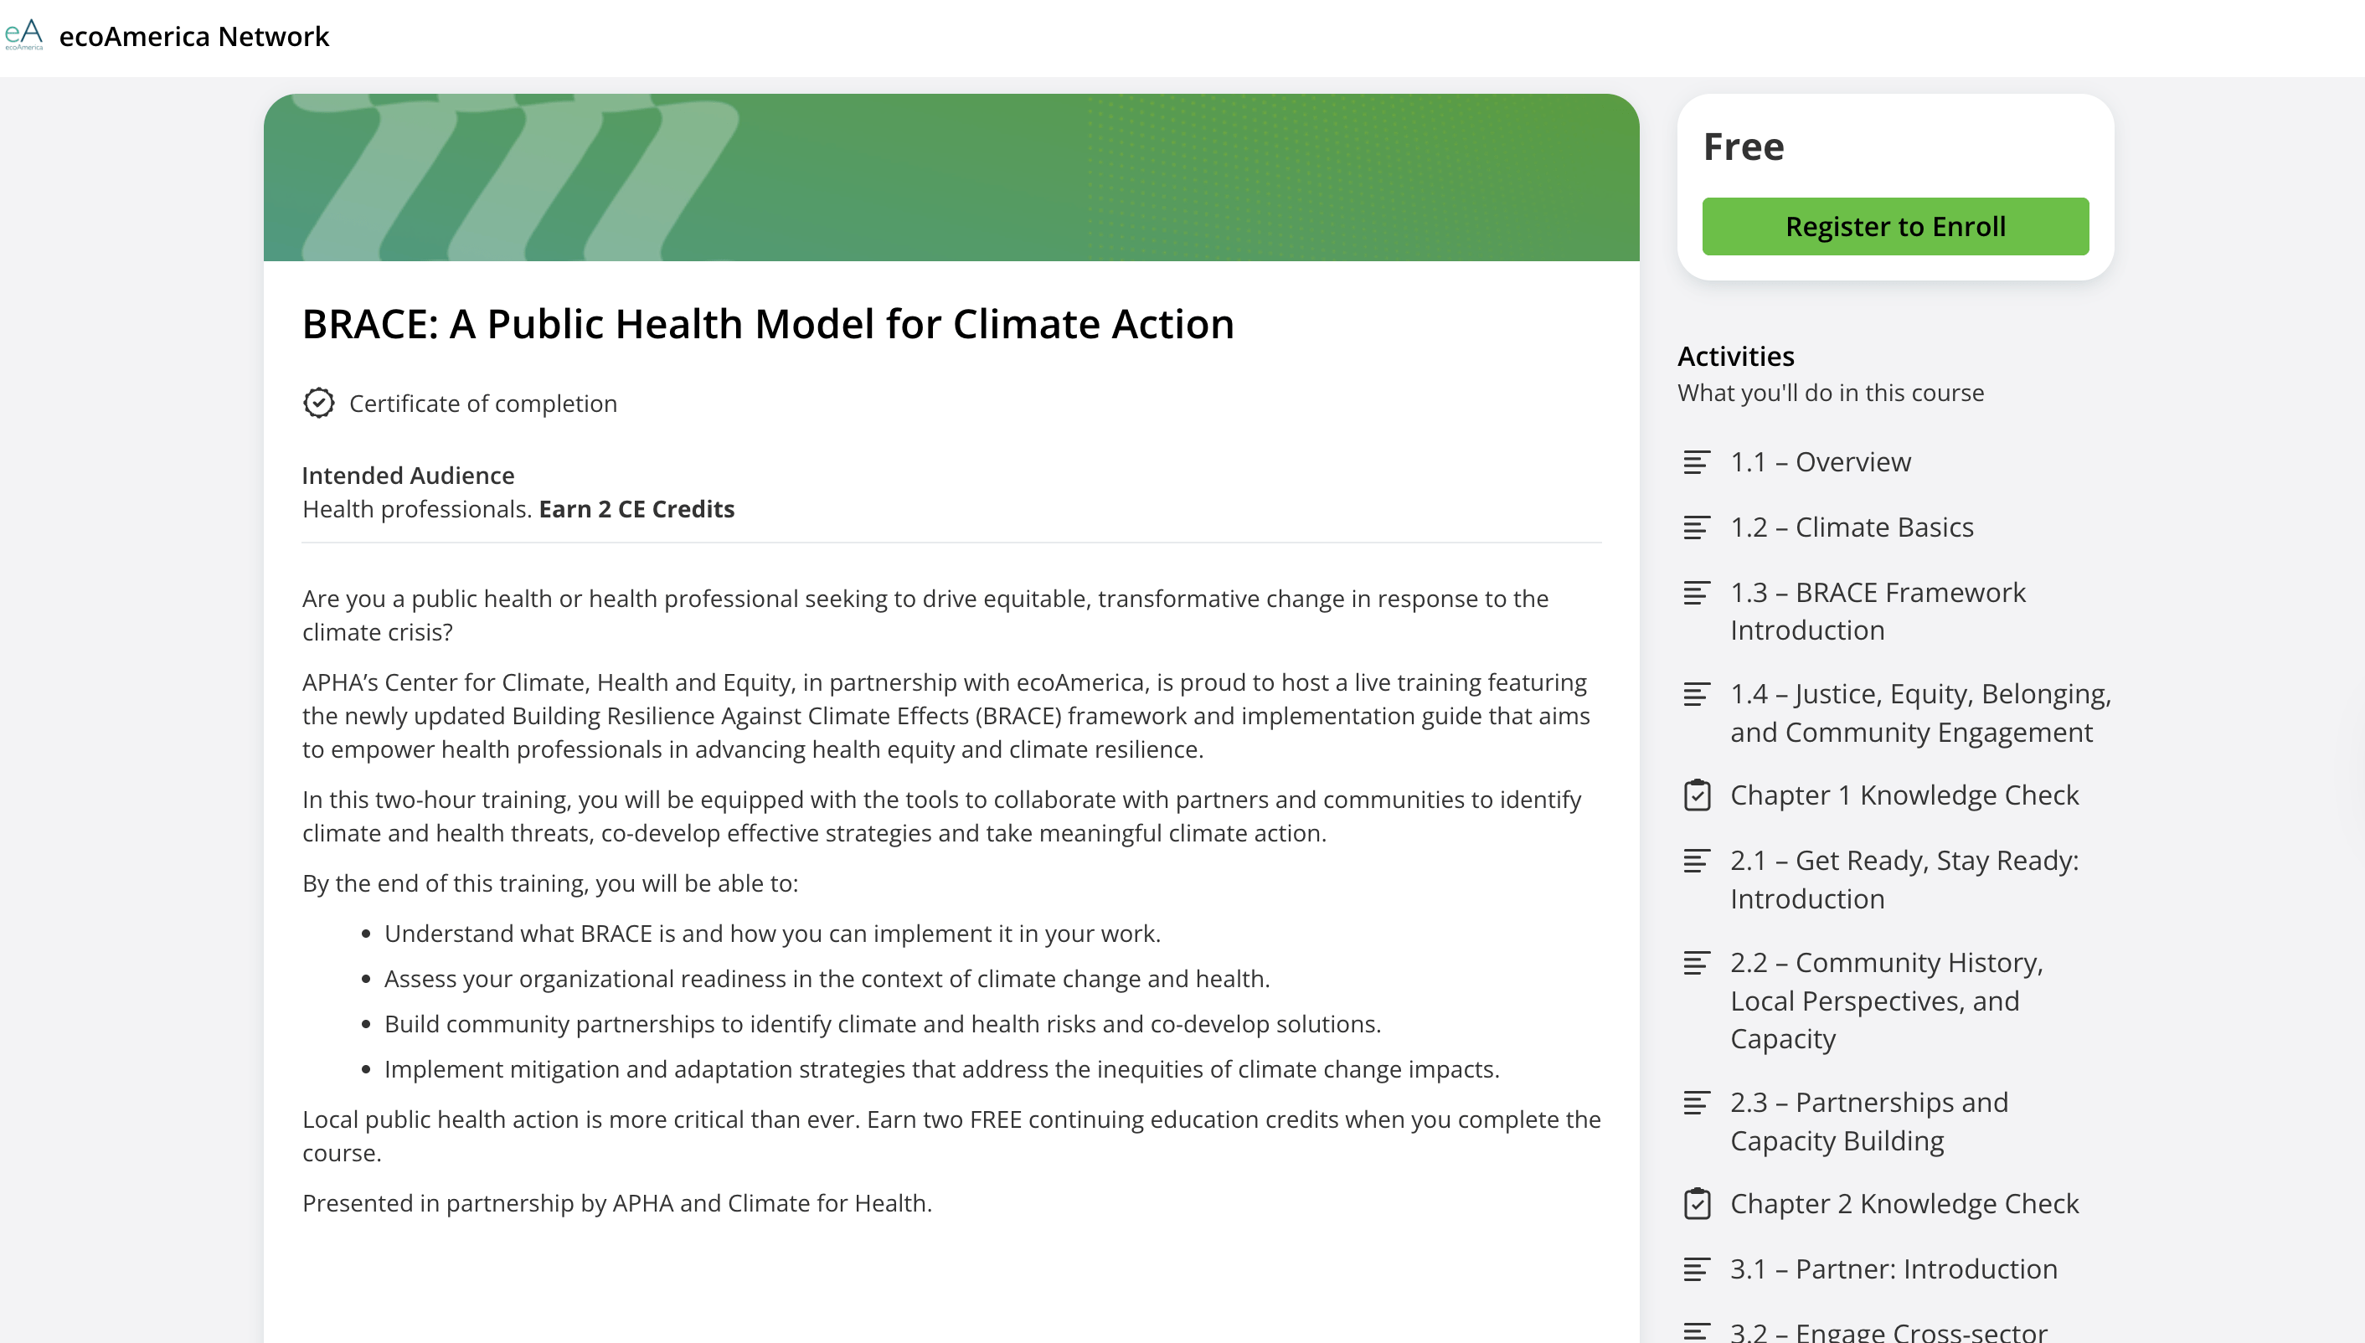Click the course title BRACE heading
Screen dimensions: 2365x1343
click(x=767, y=324)
